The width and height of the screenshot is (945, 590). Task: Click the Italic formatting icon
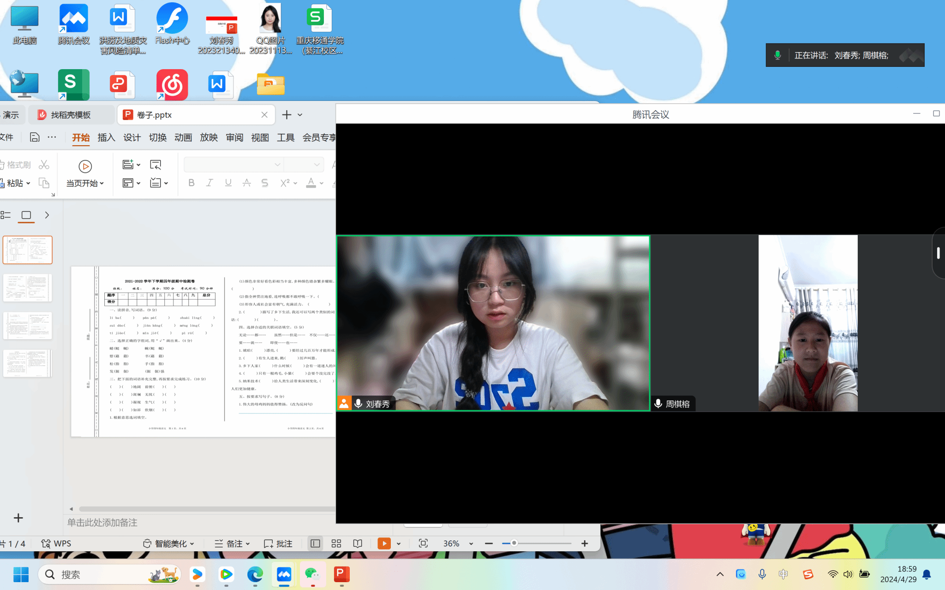(x=209, y=183)
